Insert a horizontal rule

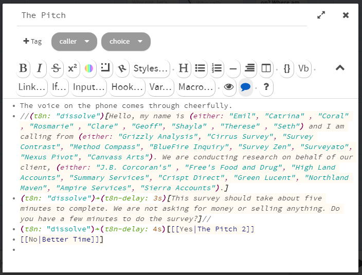point(233,68)
